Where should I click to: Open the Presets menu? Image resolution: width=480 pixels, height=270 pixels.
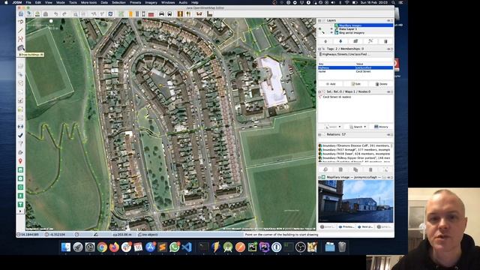(x=135, y=2)
